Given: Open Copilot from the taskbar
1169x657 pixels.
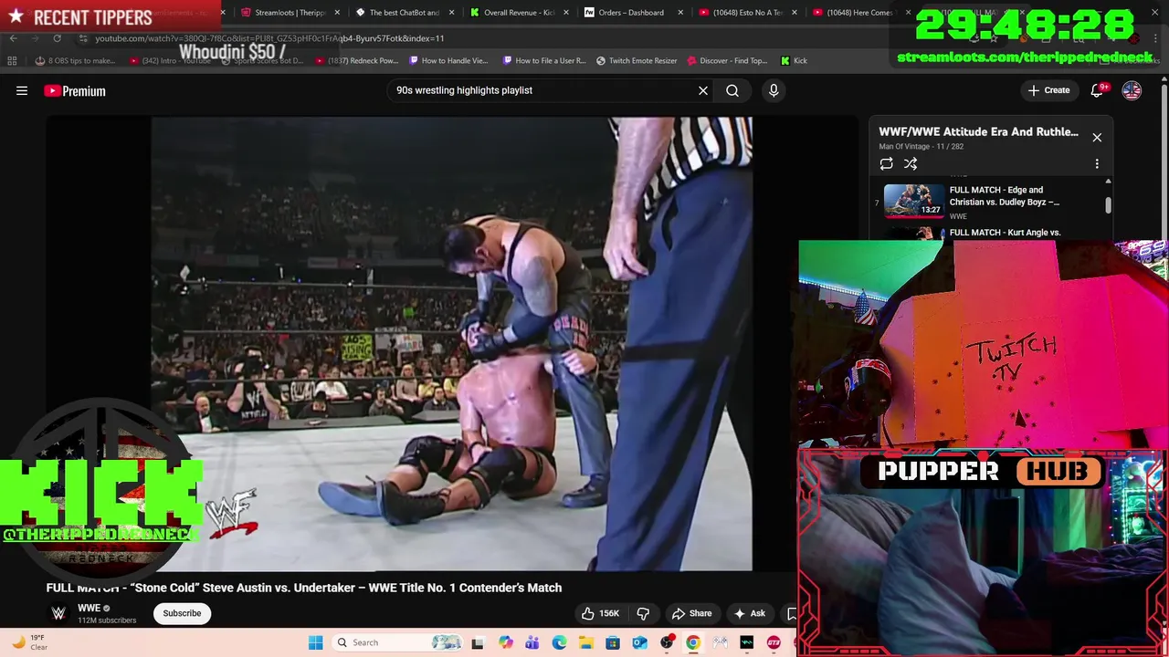Looking at the screenshot, I should coord(505,642).
